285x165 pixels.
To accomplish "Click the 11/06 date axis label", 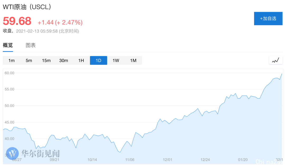I will click(130, 160).
